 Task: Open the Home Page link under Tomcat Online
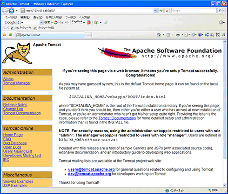13,135
